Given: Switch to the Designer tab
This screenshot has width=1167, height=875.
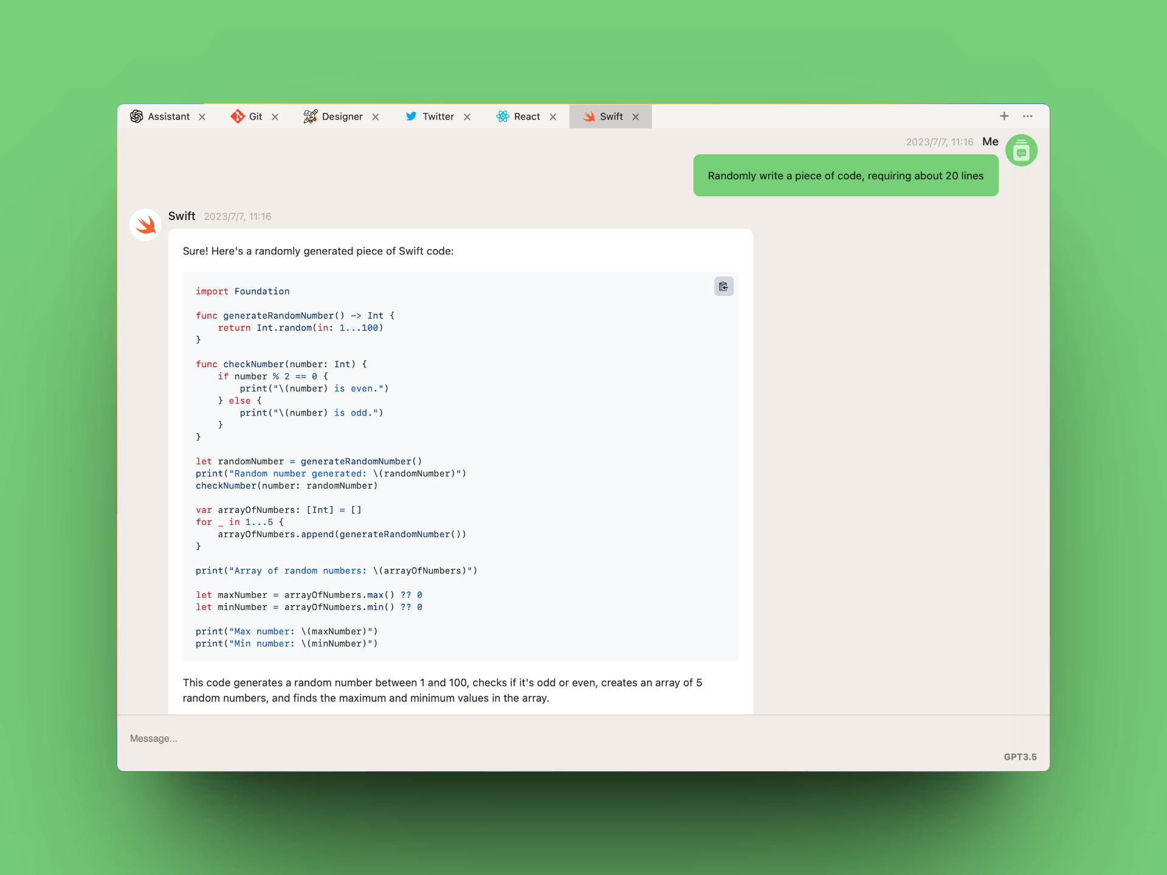Looking at the screenshot, I should point(333,117).
